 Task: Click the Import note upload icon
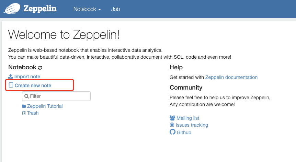(11, 77)
